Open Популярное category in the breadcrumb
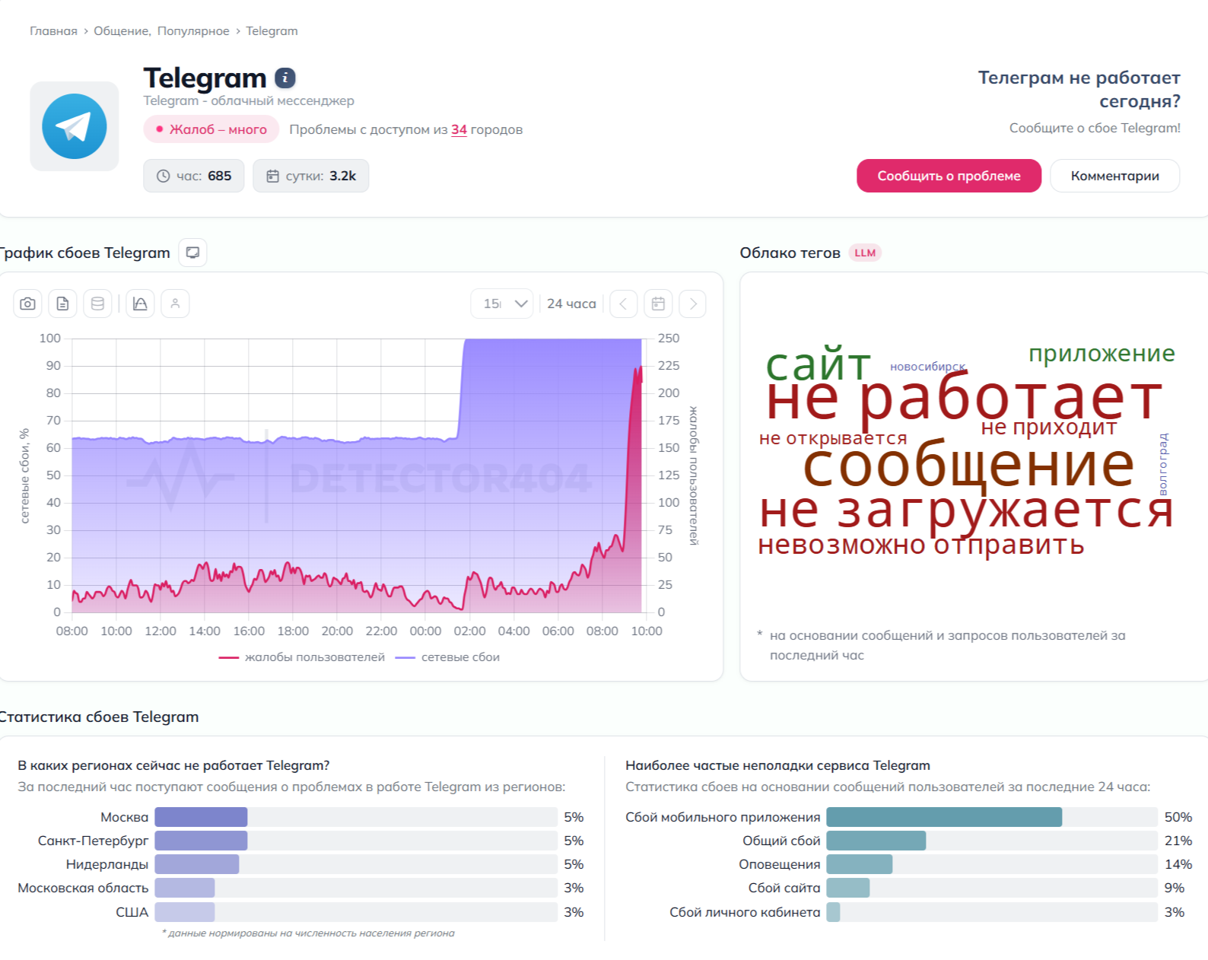The image size is (1208, 960). click(x=193, y=31)
